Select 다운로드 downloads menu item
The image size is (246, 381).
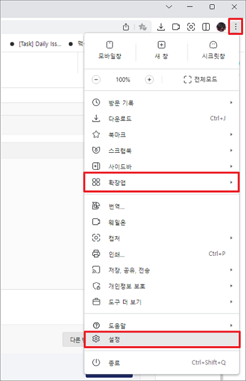coord(162,118)
